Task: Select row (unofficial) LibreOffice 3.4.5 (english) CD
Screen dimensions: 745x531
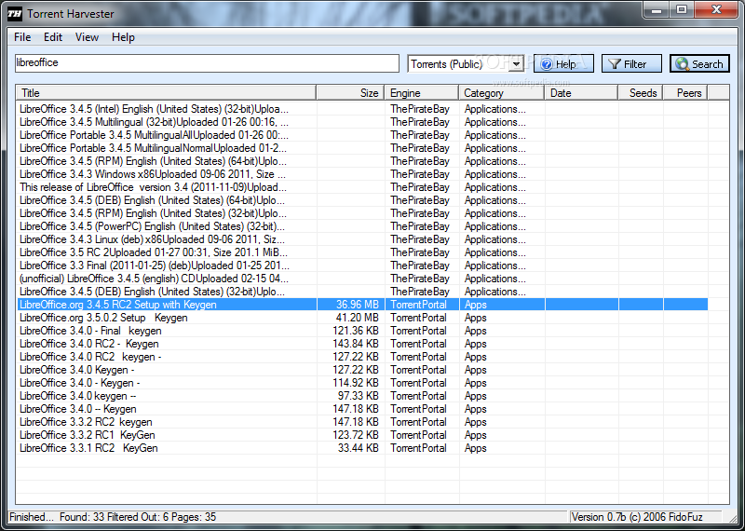Action: tap(362, 279)
